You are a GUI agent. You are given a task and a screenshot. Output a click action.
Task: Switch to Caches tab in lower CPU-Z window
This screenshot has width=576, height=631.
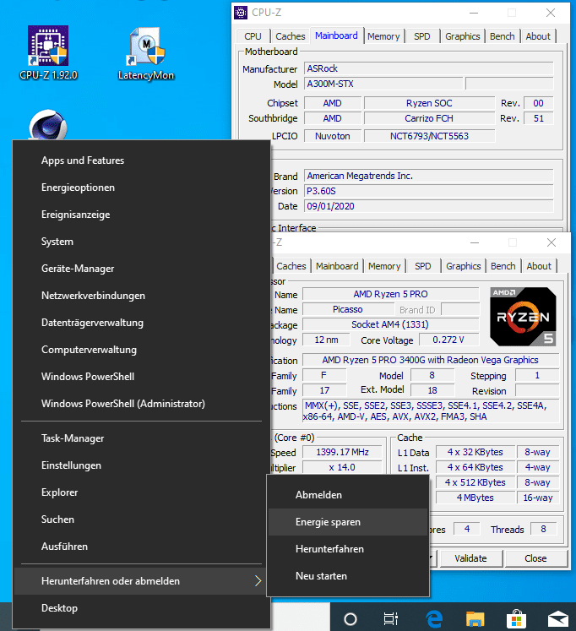291,266
